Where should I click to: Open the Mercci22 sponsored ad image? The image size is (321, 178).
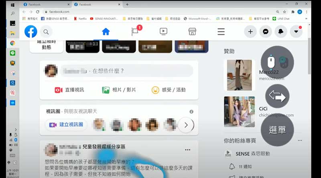[239, 75]
